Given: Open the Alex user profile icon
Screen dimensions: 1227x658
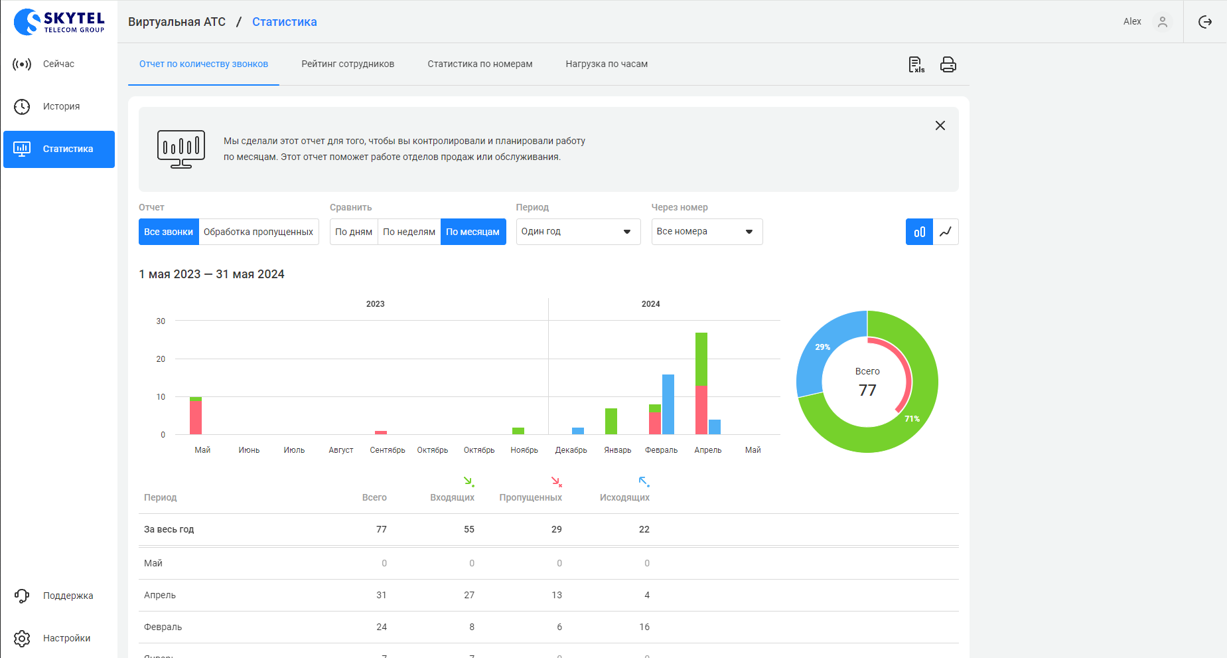Looking at the screenshot, I should (1162, 22).
